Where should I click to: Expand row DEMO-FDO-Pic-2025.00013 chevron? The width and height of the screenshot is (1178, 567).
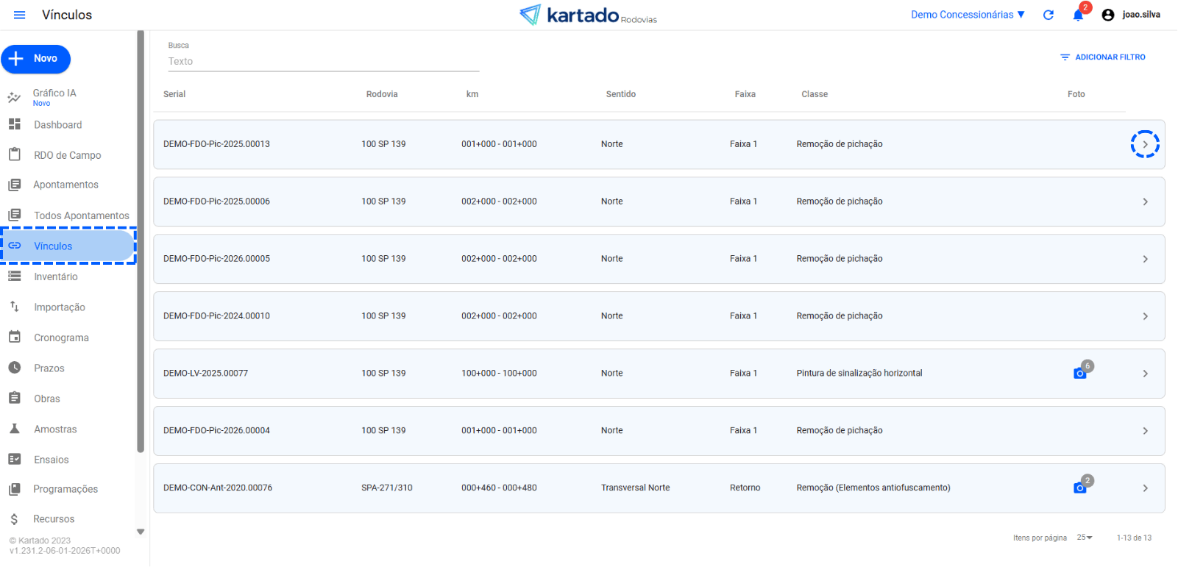pyautogui.click(x=1144, y=144)
